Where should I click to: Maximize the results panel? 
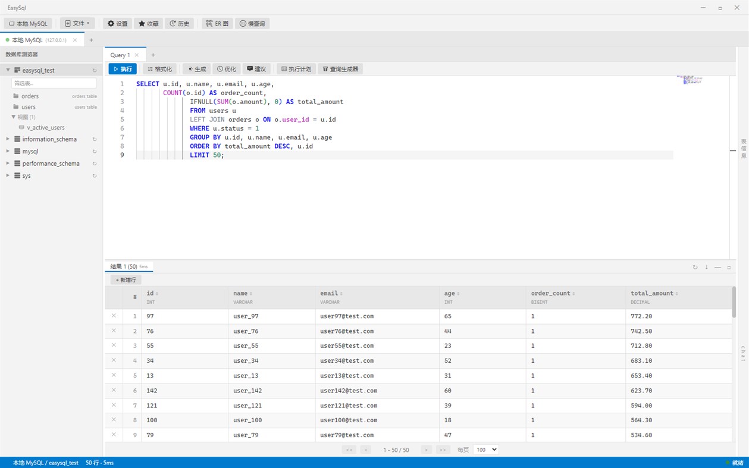[x=729, y=267]
